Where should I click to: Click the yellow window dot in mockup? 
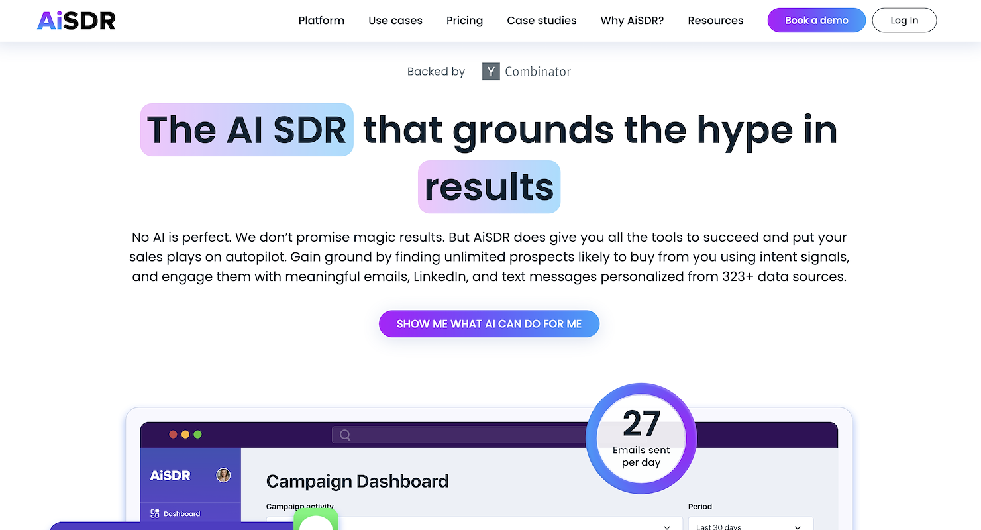tap(185, 435)
